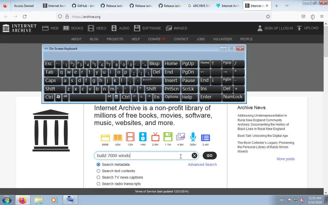Toggle NumLock key on On-Screen Keyboard

233,97
